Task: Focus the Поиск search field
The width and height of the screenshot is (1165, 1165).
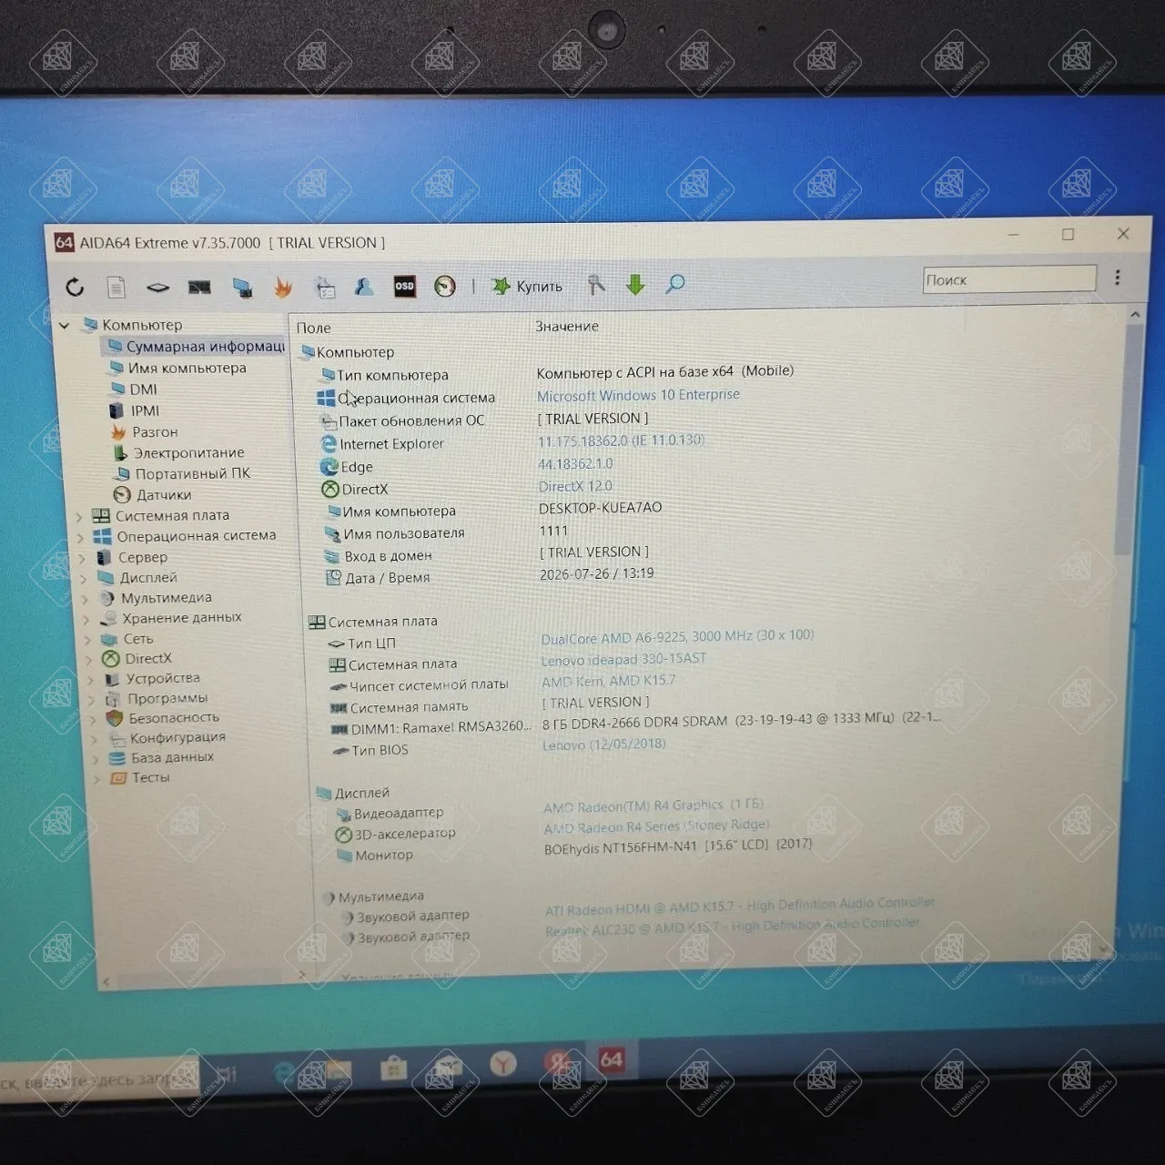Action: [1009, 279]
